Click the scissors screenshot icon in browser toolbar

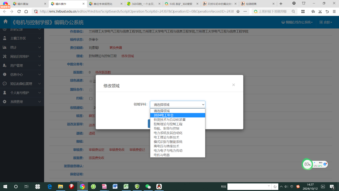click(320, 12)
